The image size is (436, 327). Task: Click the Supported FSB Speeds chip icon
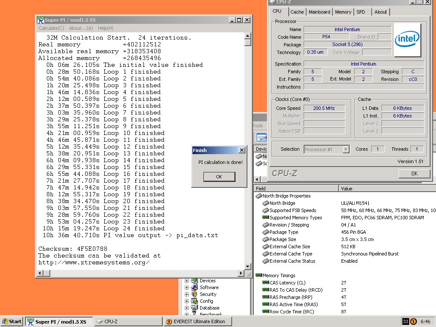(266, 210)
